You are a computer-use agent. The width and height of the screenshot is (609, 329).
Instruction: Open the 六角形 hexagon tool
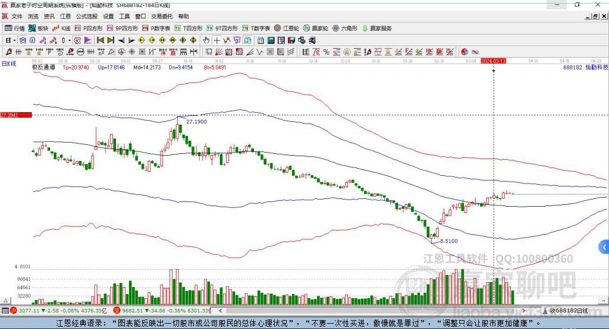pos(345,29)
